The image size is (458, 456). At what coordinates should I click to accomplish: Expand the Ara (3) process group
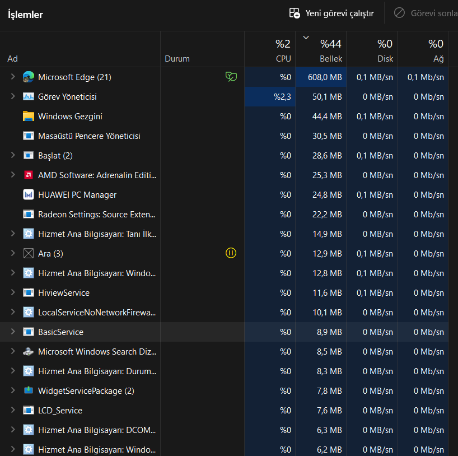pyautogui.click(x=13, y=253)
